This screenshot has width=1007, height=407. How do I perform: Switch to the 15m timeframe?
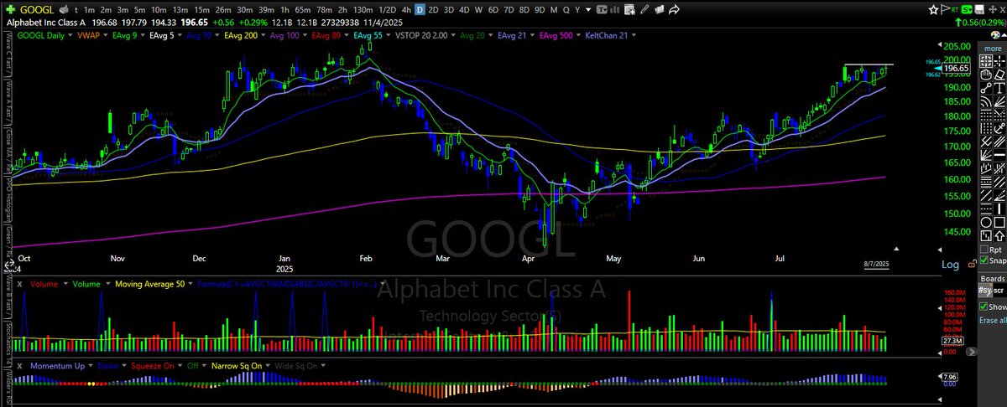click(x=201, y=9)
